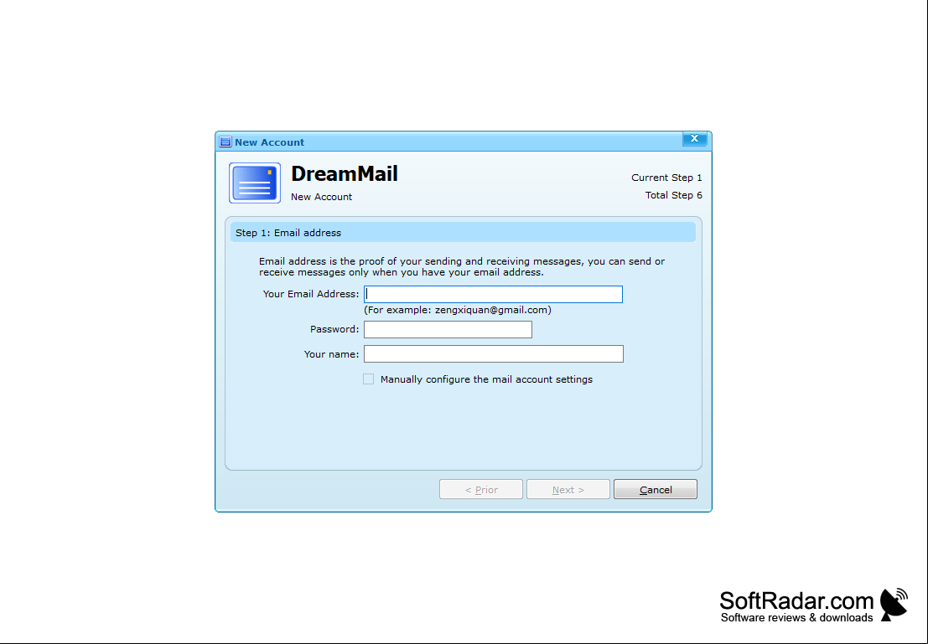Click the 'Step 1: Email address' header

(x=463, y=233)
